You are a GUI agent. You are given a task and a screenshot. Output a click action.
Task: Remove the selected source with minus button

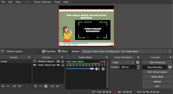(x=41, y=86)
